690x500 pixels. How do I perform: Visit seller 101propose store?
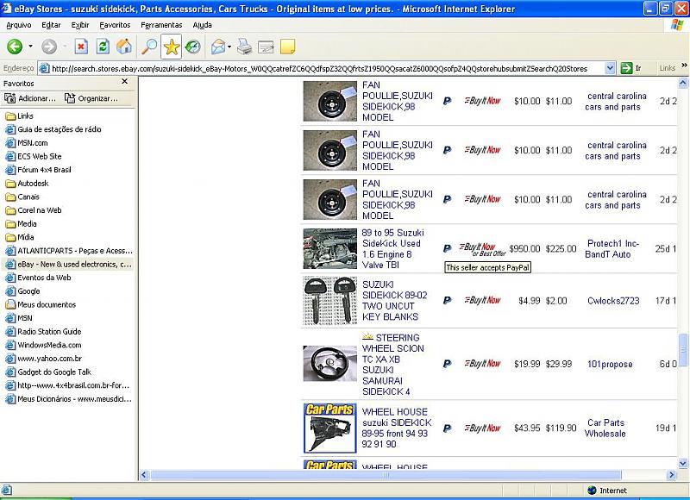[610, 364]
